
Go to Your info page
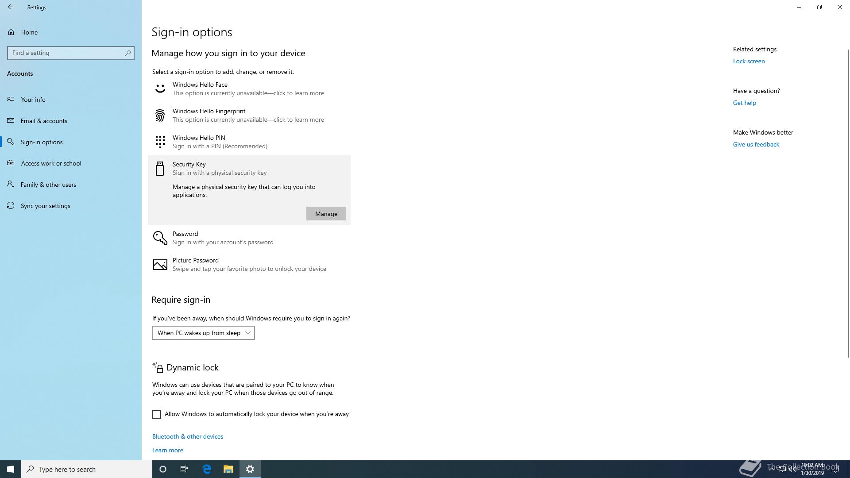tap(71, 99)
